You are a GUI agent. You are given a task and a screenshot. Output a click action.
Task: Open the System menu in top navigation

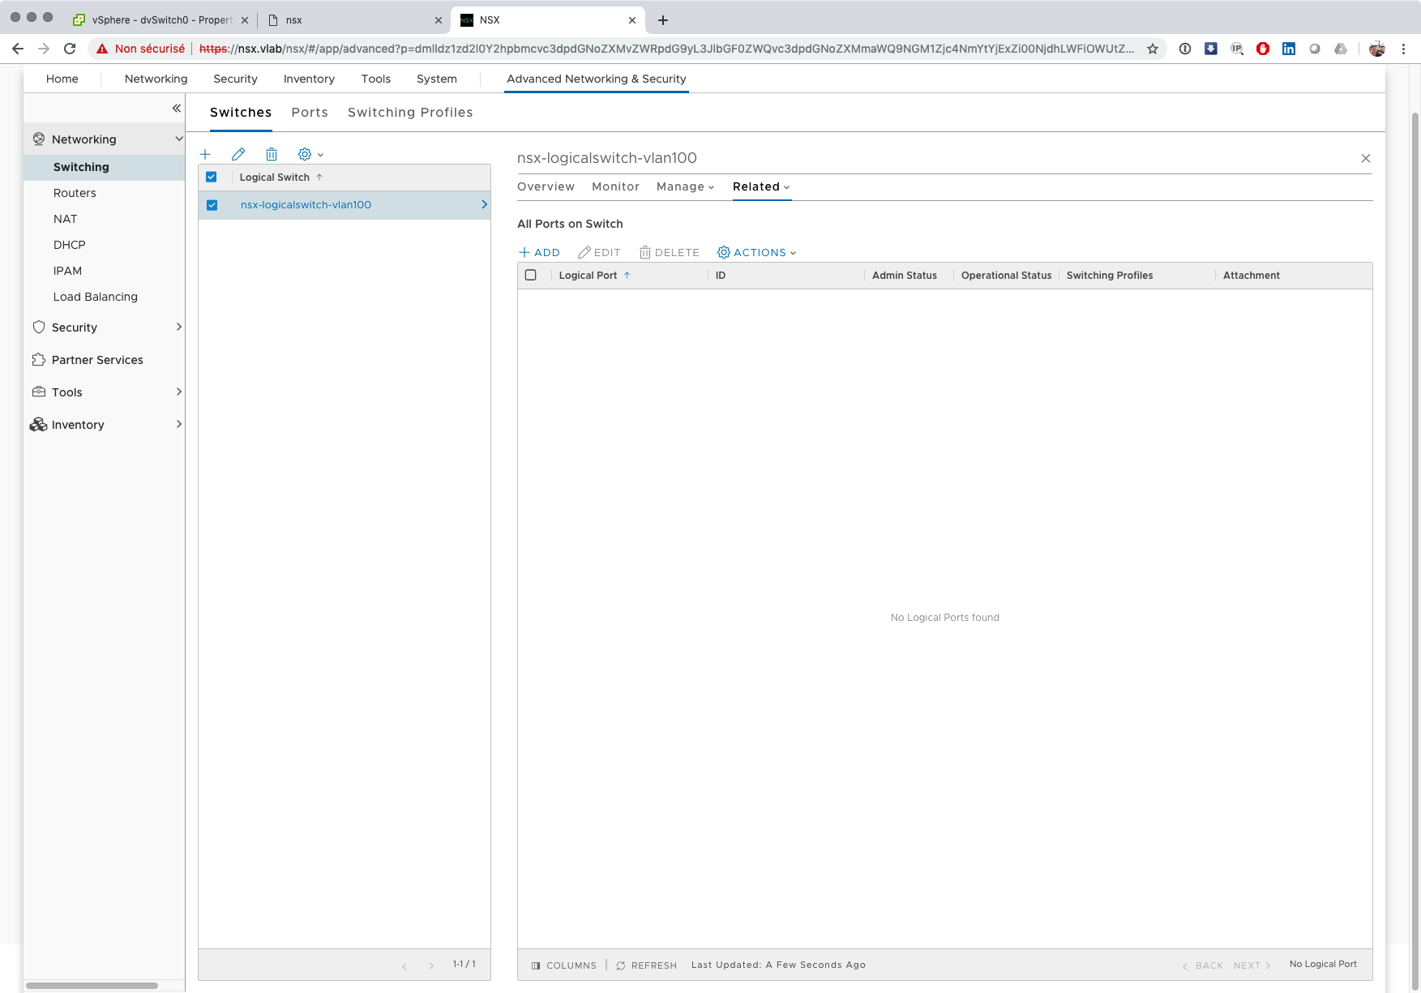pos(436,79)
